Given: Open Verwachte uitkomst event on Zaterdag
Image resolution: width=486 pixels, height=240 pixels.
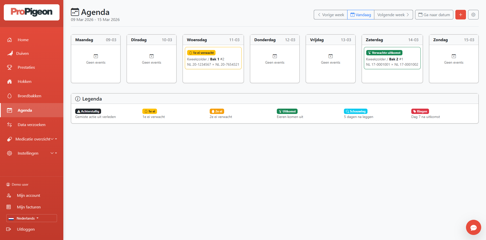Looking at the screenshot, I should click(392, 58).
